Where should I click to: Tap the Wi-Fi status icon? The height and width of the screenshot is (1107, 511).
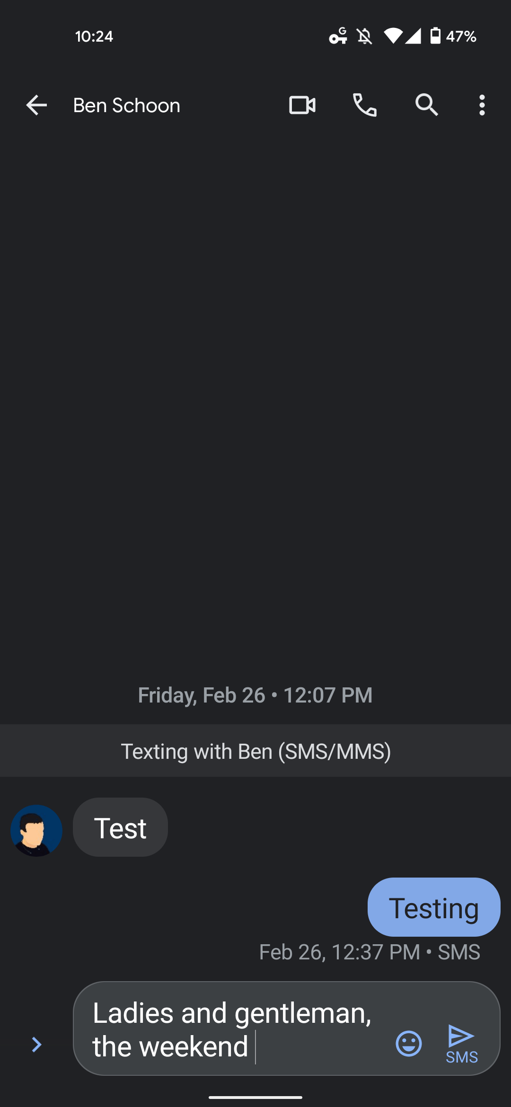tap(393, 36)
